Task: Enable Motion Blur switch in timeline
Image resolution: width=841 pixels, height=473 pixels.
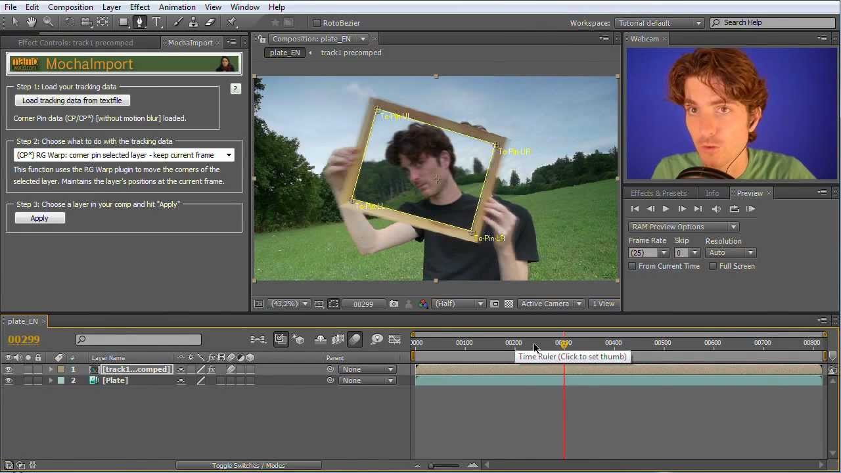Action: tap(355, 339)
